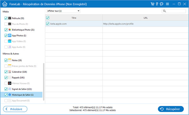Select App Photos (1) label
This screenshot has height=115, width=189.
(19, 36)
